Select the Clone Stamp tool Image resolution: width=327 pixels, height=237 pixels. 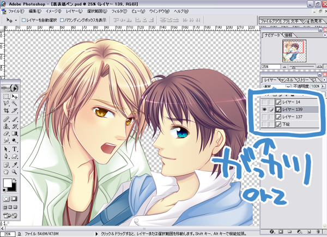coord(6,126)
